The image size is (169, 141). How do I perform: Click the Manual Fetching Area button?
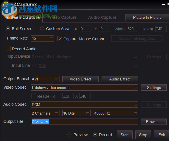coord(137,38)
